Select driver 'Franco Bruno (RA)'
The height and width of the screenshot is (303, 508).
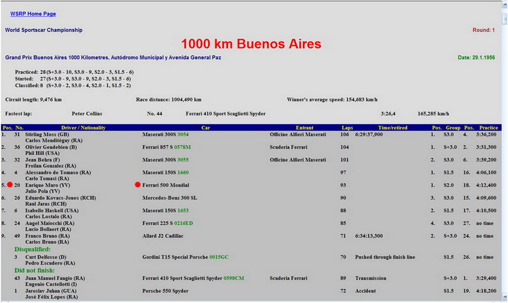pos(47,236)
